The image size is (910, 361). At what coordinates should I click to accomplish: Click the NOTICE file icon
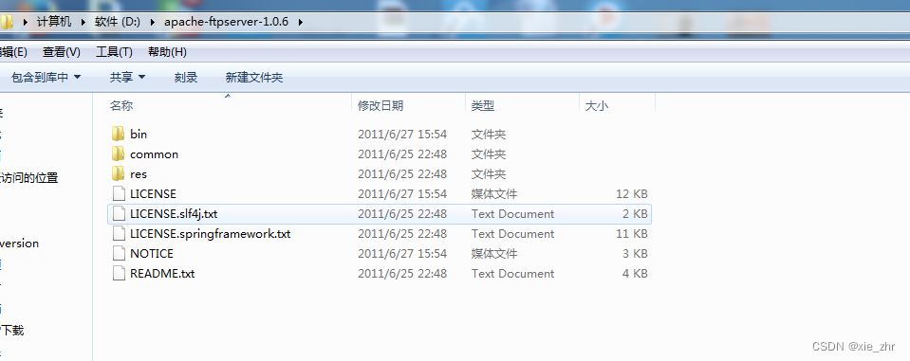[x=119, y=253]
